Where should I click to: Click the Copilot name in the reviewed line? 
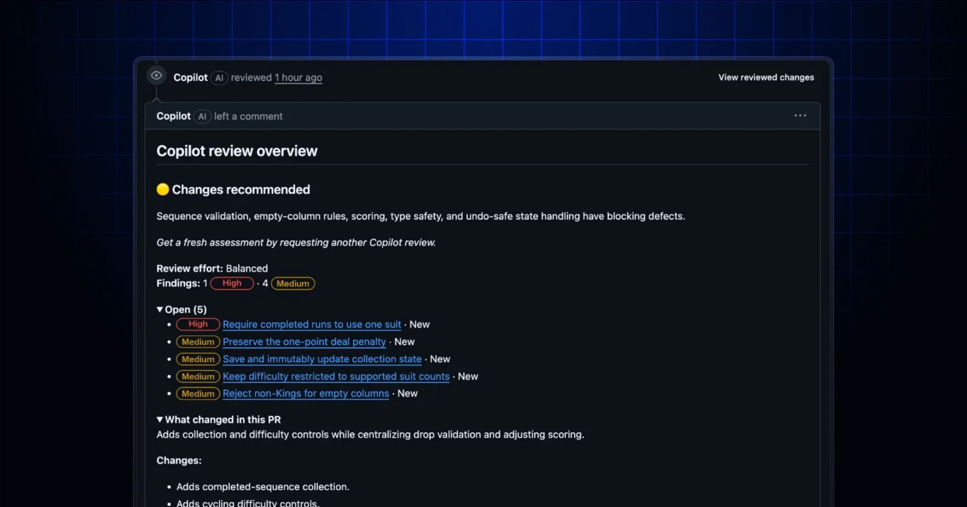(x=190, y=78)
